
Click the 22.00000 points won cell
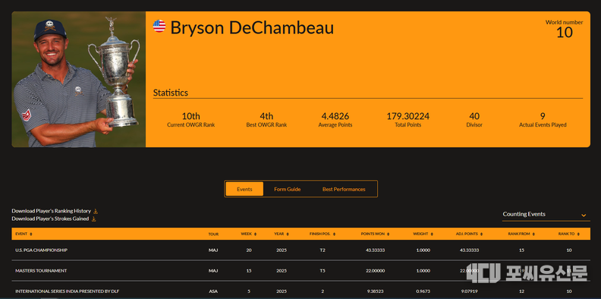[375, 271]
